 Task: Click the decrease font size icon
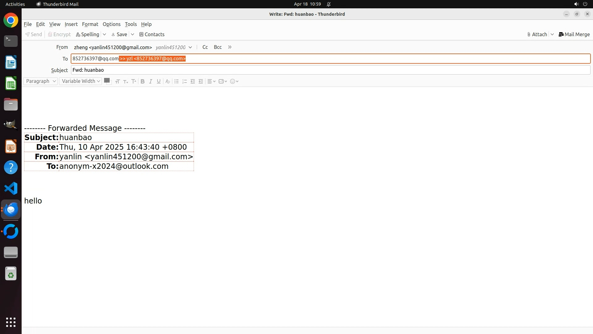pyautogui.click(x=125, y=81)
